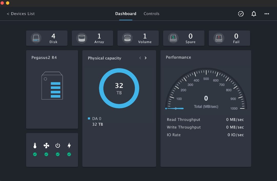277x181 pixels.
Task: Click the Volume tile icon
Action: [127, 38]
